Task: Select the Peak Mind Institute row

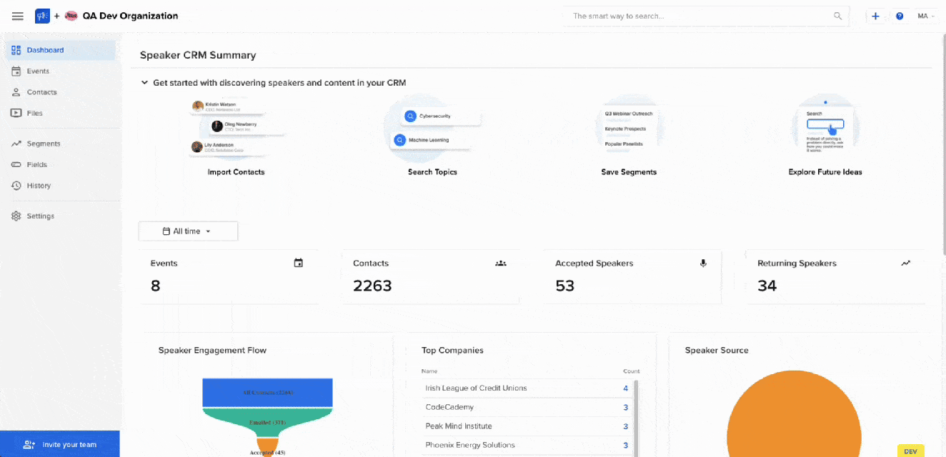Action: tap(526, 426)
